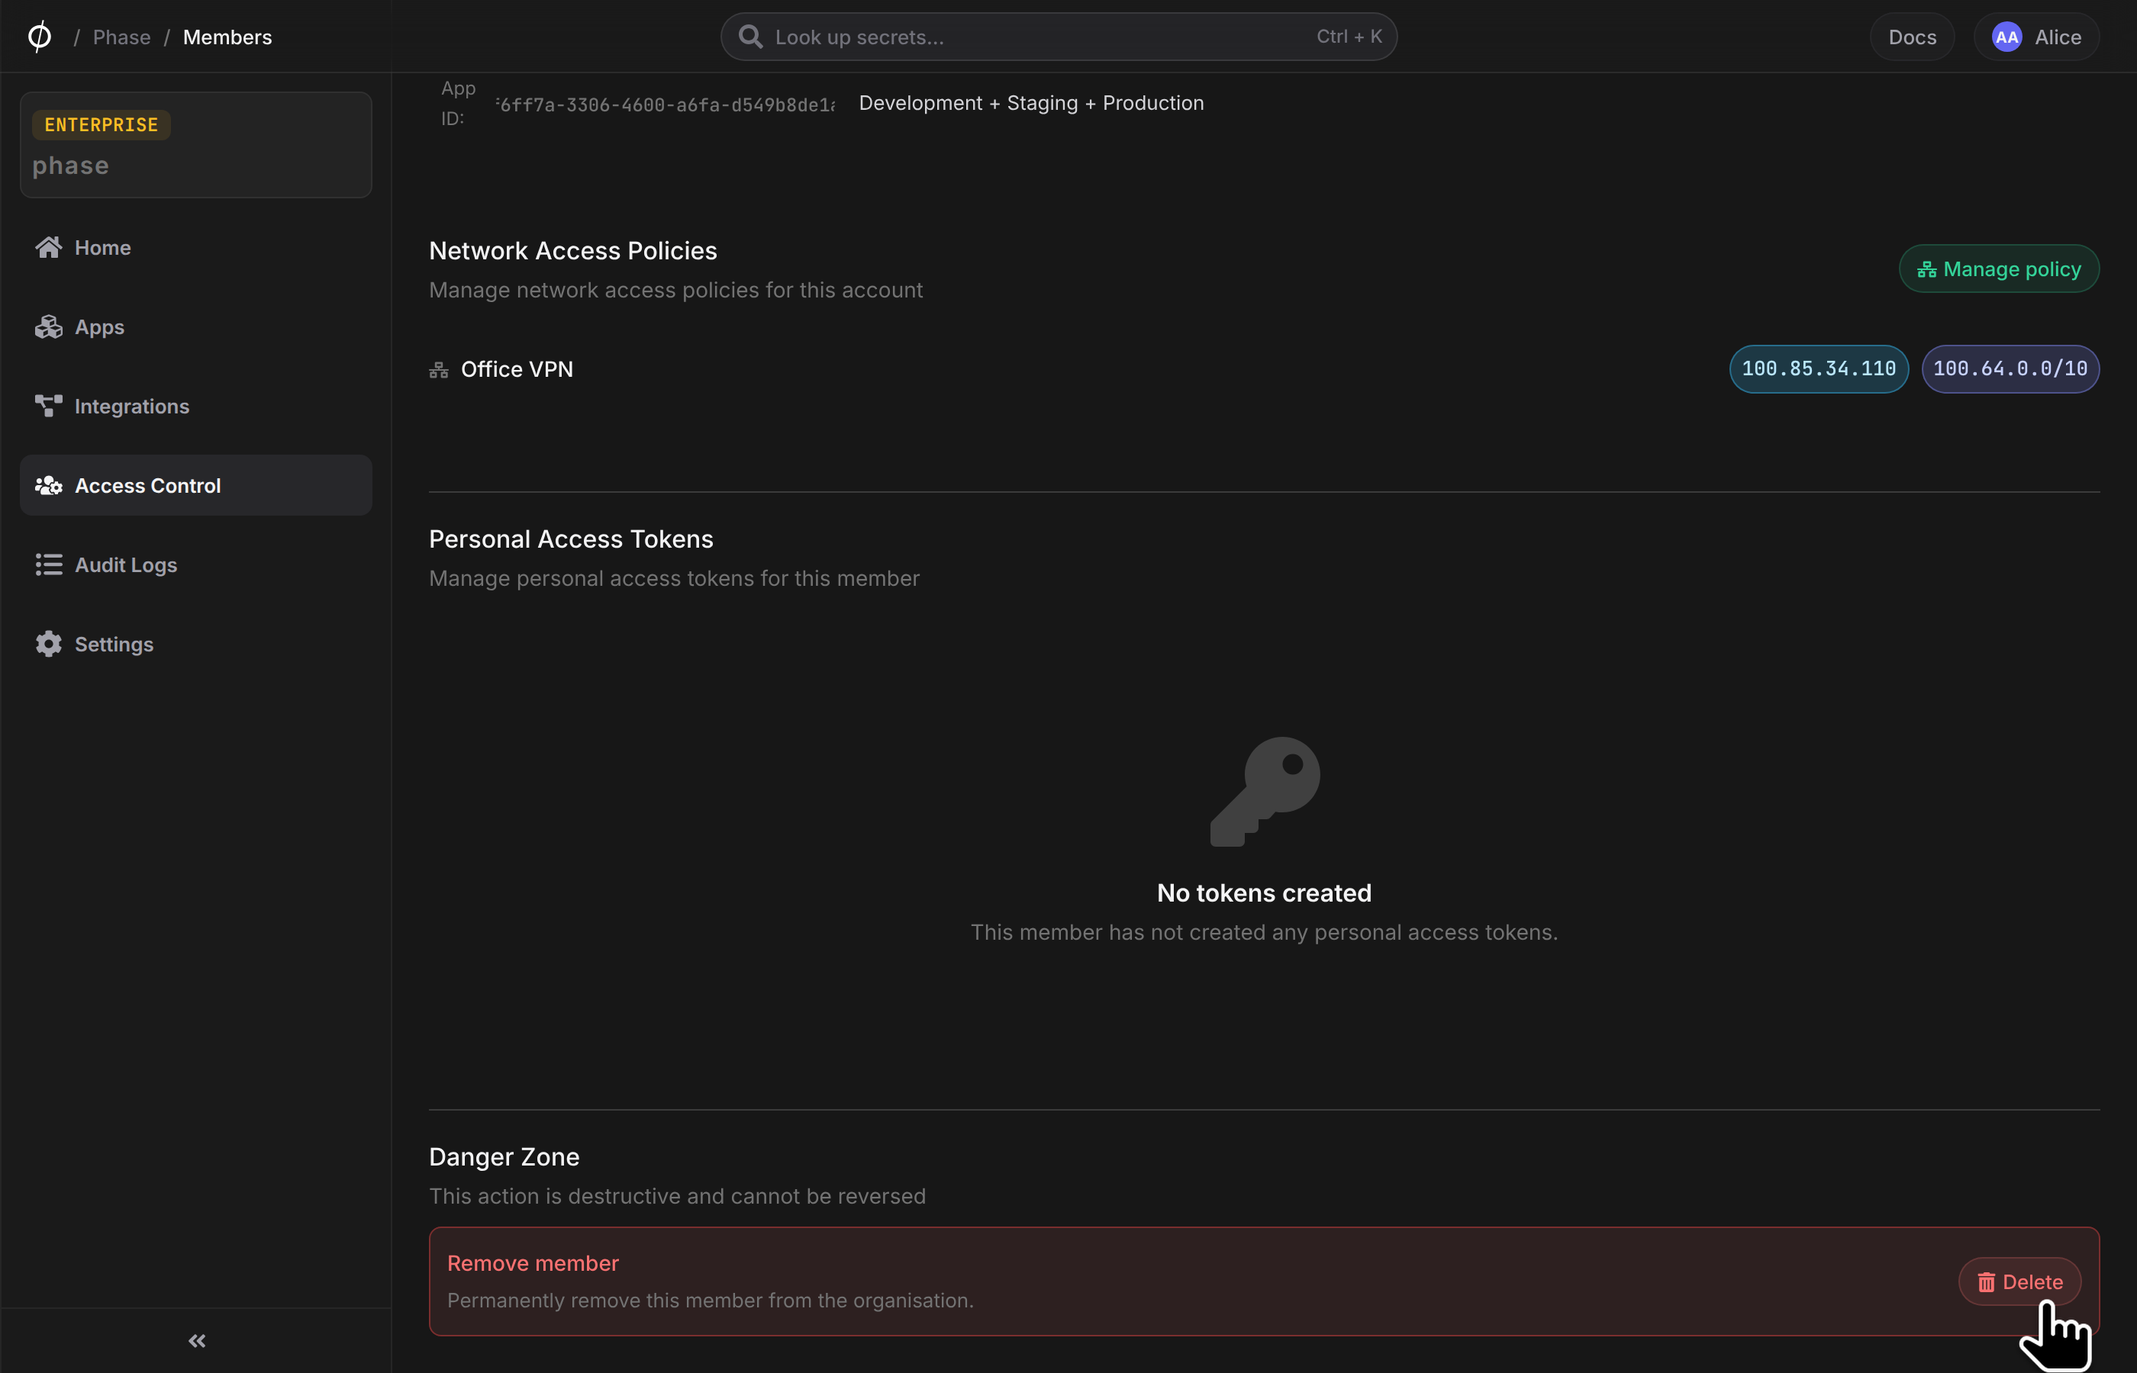The width and height of the screenshot is (2137, 1373).
Task: Click the Audit Logs list icon
Action: point(48,564)
